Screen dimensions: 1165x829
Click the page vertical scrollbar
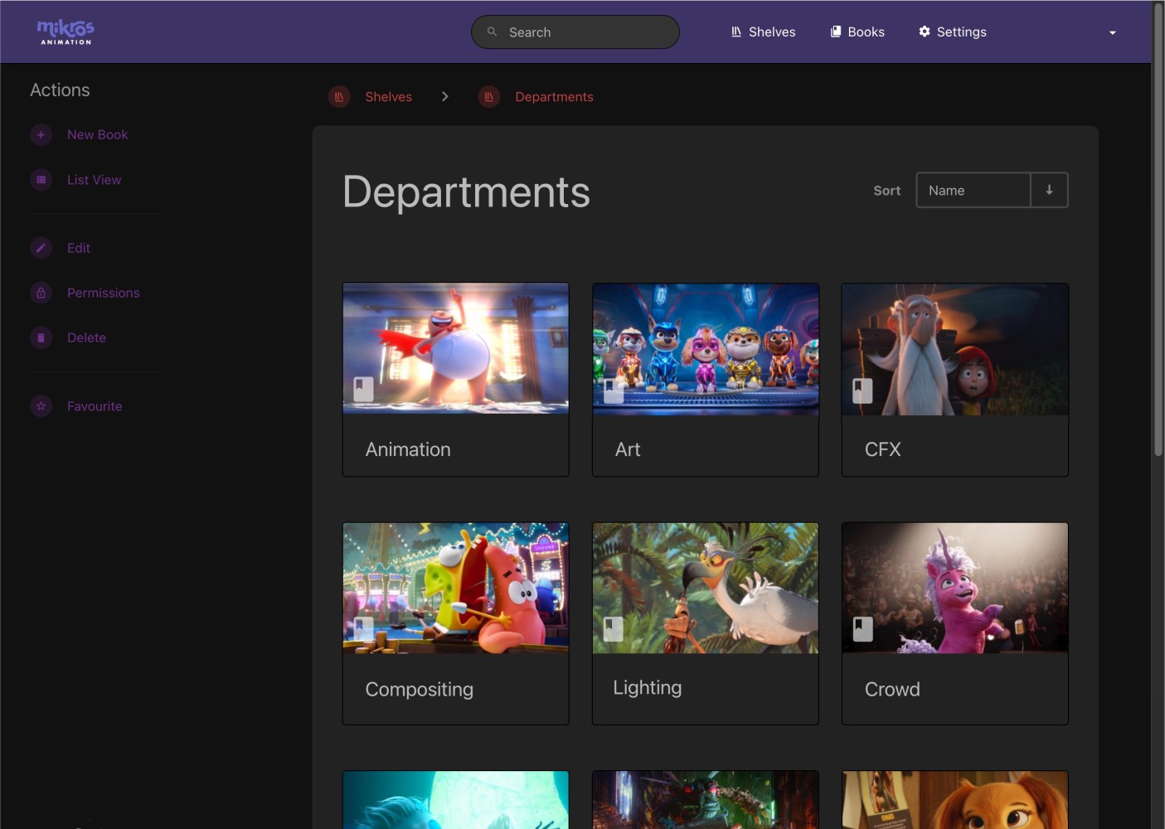(x=1158, y=229)
